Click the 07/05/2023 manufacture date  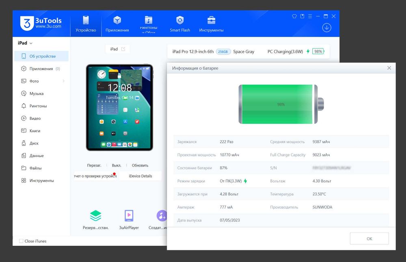(x=230, y=220)
